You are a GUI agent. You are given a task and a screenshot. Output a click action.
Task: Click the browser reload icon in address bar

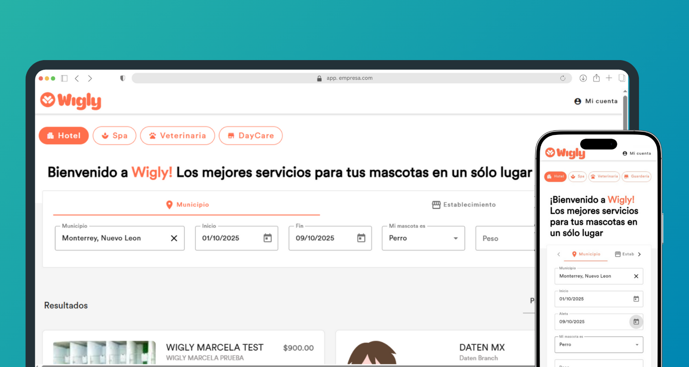pyautogui.click(x=563, y=78)
